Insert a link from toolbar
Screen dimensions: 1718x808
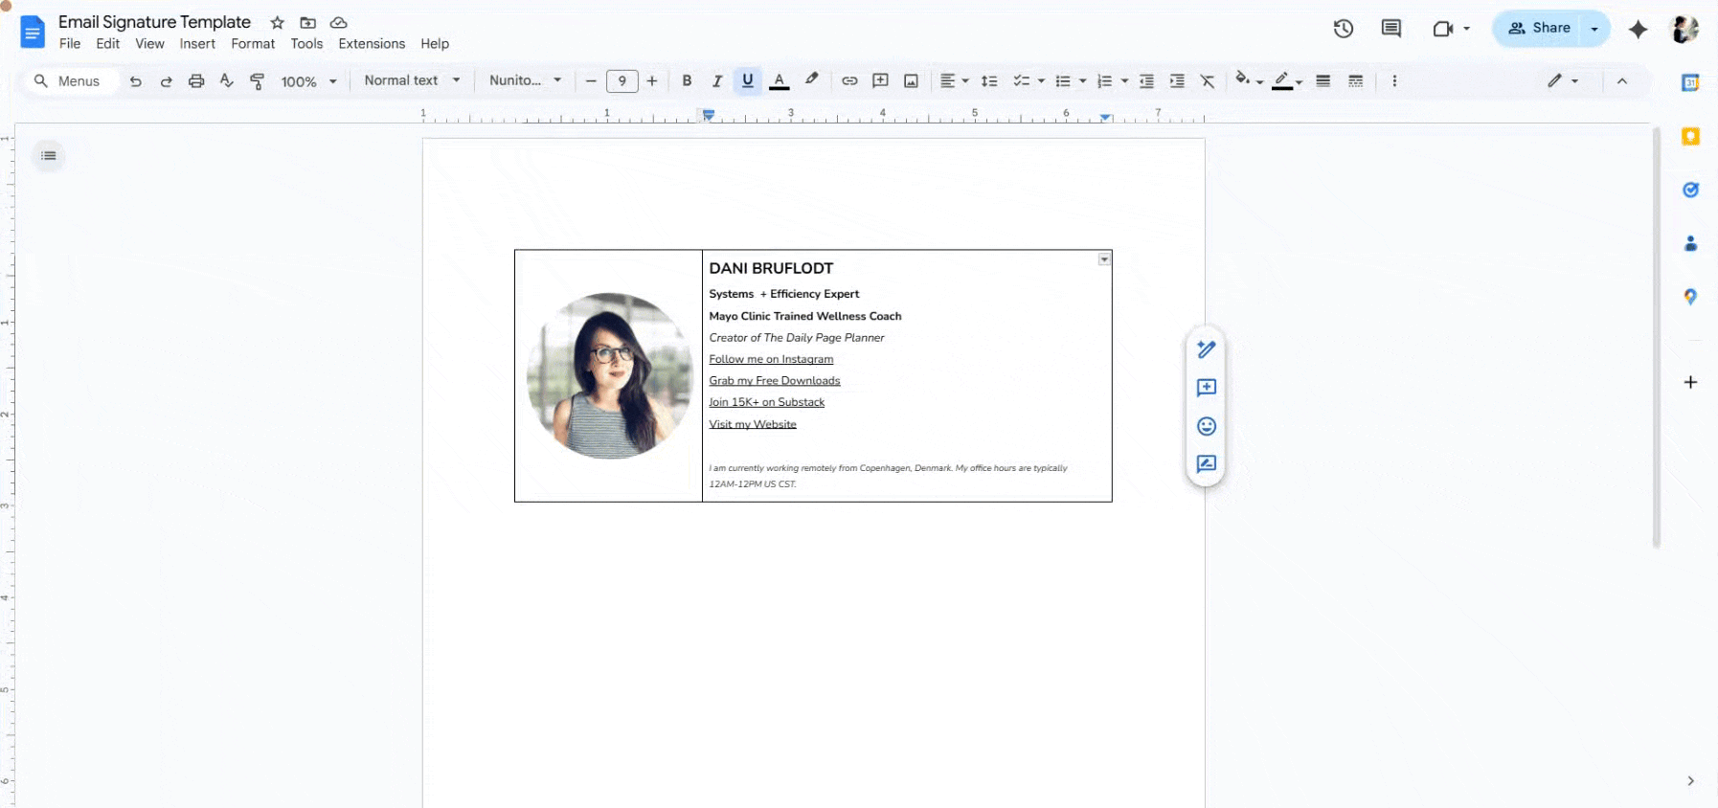(x=849, y=81)
